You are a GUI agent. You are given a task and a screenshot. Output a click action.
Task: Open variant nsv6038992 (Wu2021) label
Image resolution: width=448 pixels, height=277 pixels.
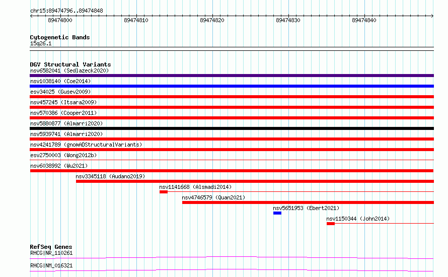point(59,166)
